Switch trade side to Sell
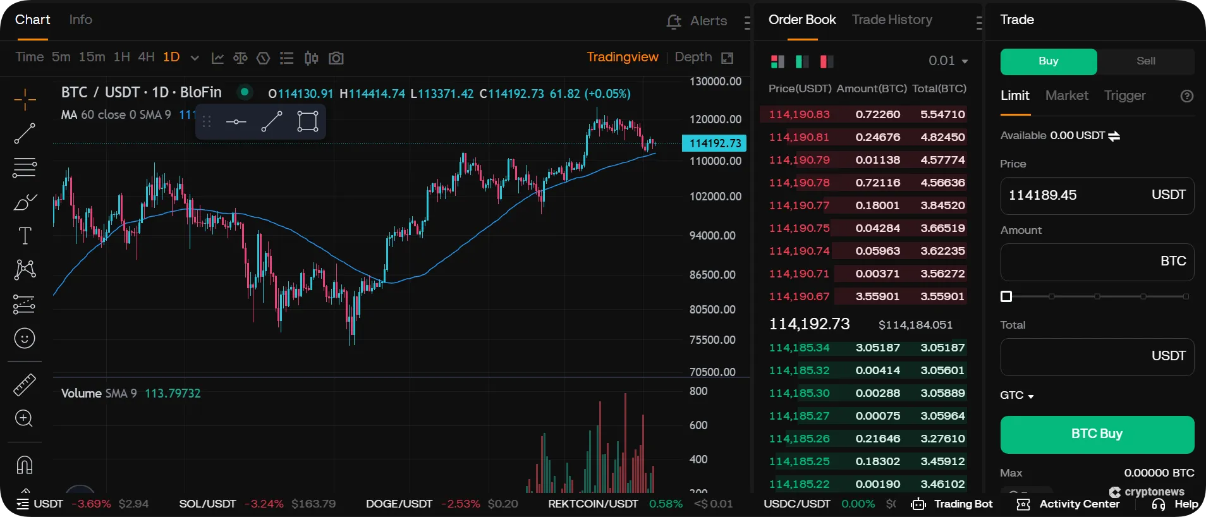Screen dimensions: 1206x517 [1146, 61]
